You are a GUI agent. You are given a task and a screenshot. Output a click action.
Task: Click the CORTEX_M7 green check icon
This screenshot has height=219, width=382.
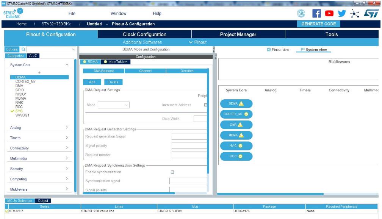(x=246, y=114)
